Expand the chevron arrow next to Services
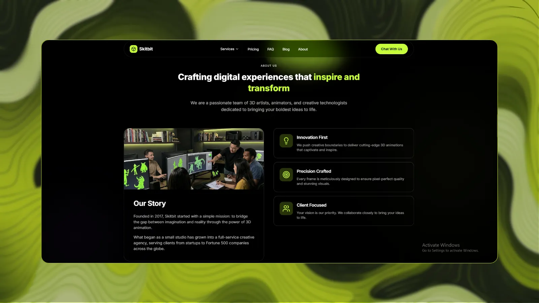This screenshot has height=303, width=539. coord(237,49)
